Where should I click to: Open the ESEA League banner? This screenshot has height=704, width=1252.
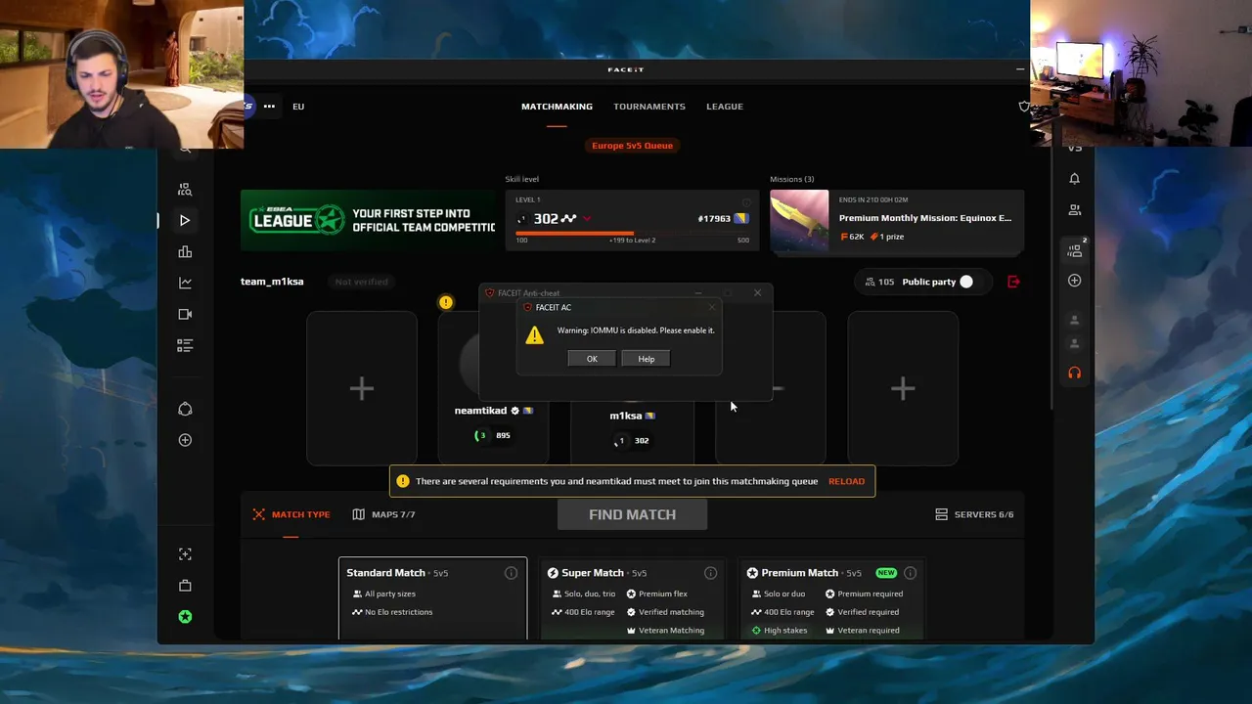368,220
